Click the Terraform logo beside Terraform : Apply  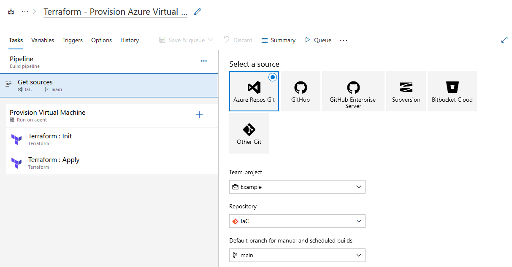[x=16, y=163]
